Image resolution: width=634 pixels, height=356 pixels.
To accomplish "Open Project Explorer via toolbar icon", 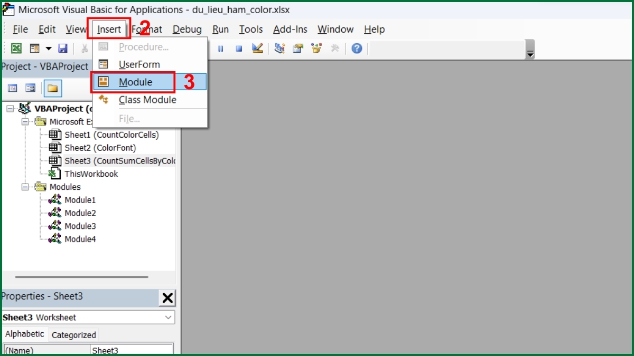I will click(x=279, y=49).
